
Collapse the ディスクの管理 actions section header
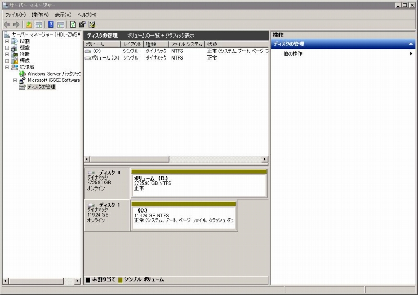pos(411,44)
